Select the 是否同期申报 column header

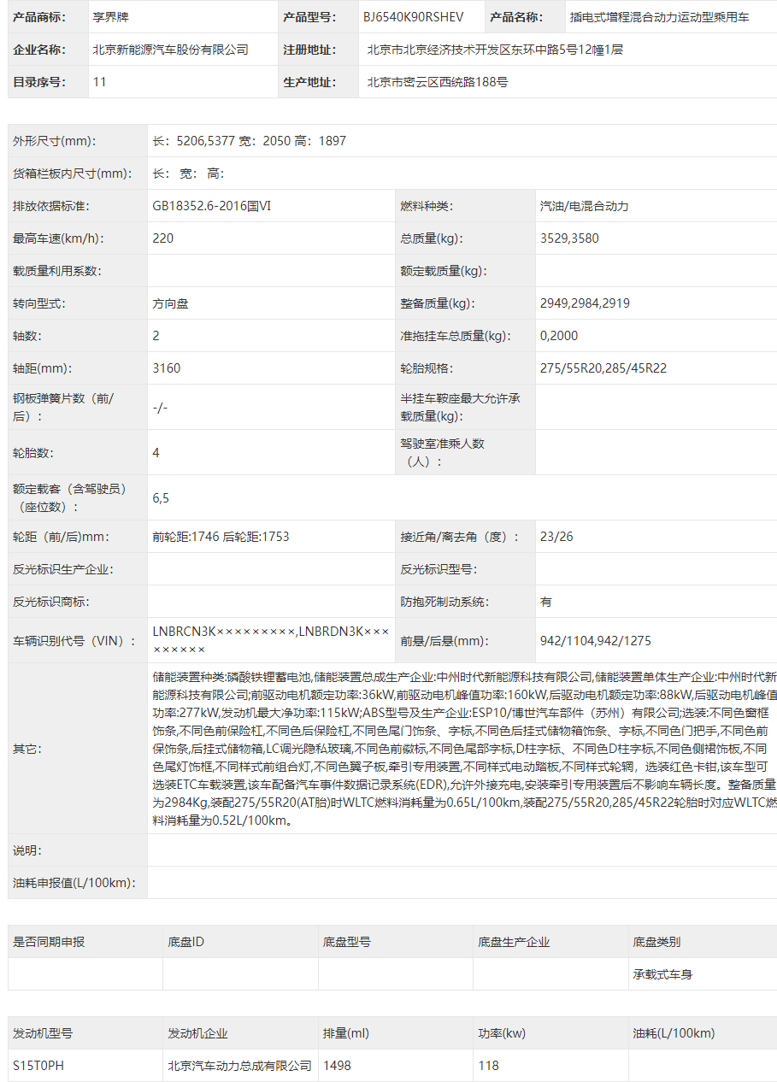pyautogui.click(x=49, y=942)
